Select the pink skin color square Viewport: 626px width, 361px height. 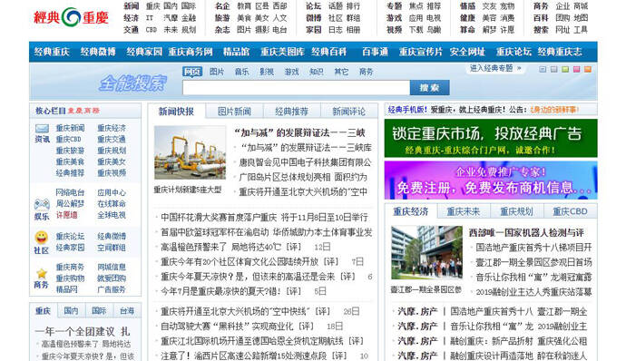click(x=576, y=70)
